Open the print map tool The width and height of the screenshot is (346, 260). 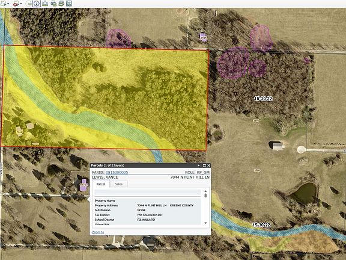(53, 4)
